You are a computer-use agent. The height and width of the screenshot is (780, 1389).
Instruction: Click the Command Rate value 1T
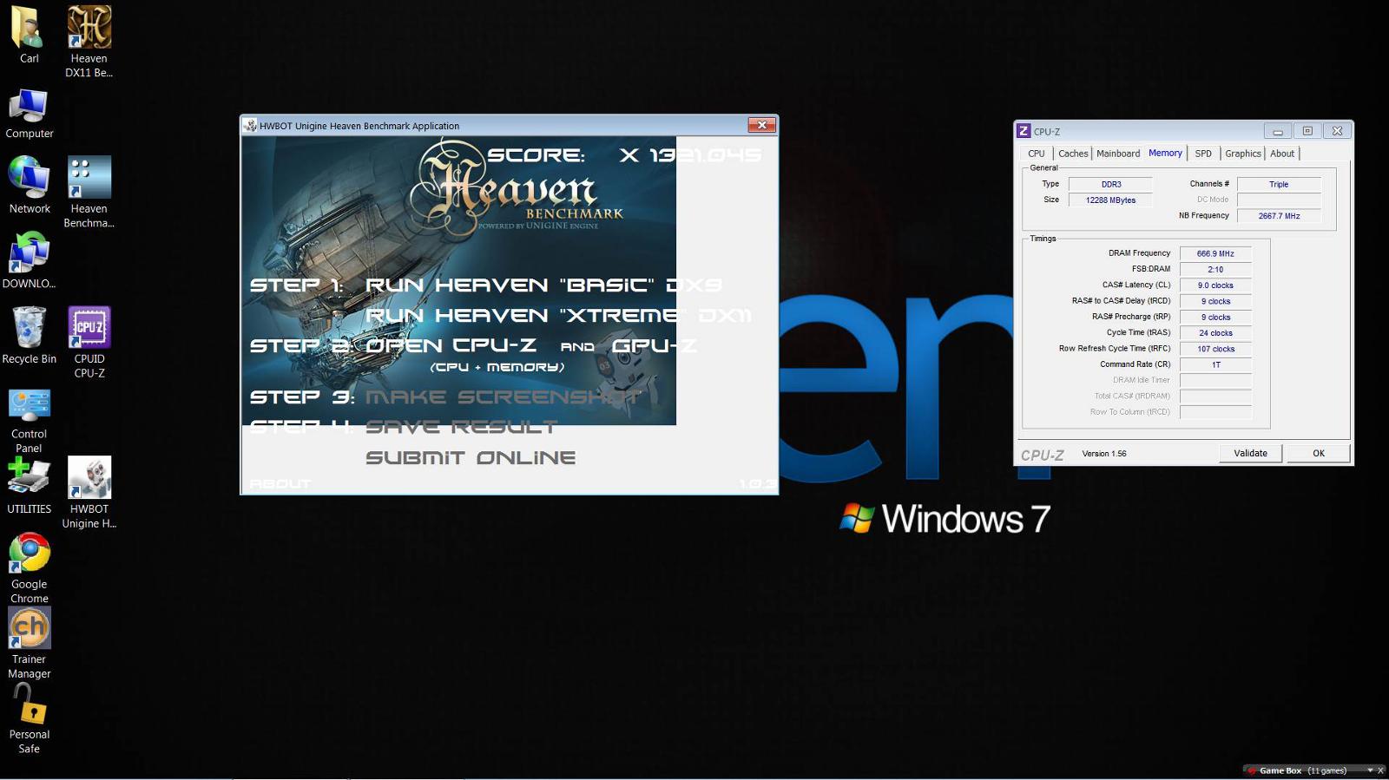pos(1215,364)
